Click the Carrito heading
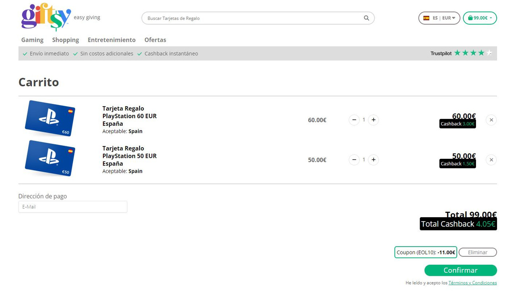 pos(39,82)
